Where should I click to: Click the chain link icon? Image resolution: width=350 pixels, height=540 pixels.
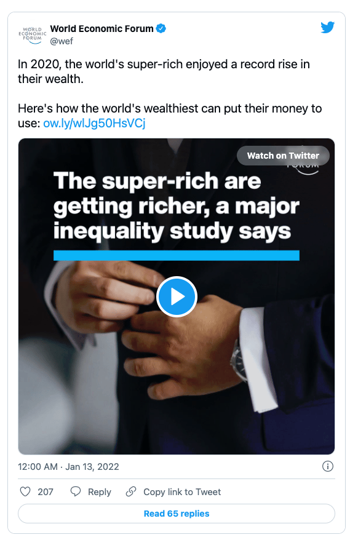[x=131, y=491]
